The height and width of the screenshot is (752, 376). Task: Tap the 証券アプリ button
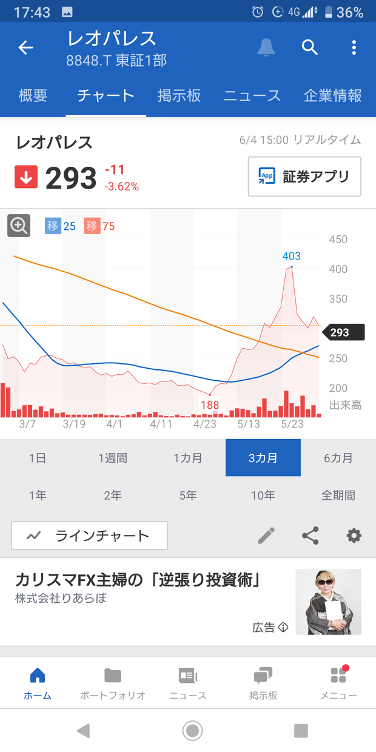pos(304,176)
